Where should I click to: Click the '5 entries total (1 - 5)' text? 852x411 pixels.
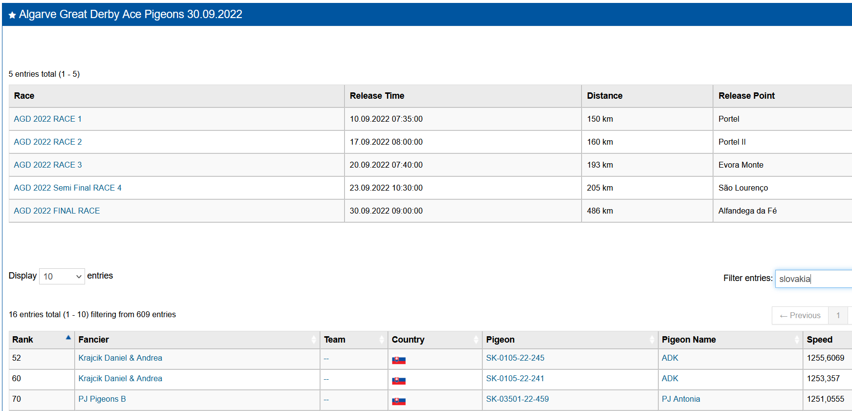[x=44, y=74]
